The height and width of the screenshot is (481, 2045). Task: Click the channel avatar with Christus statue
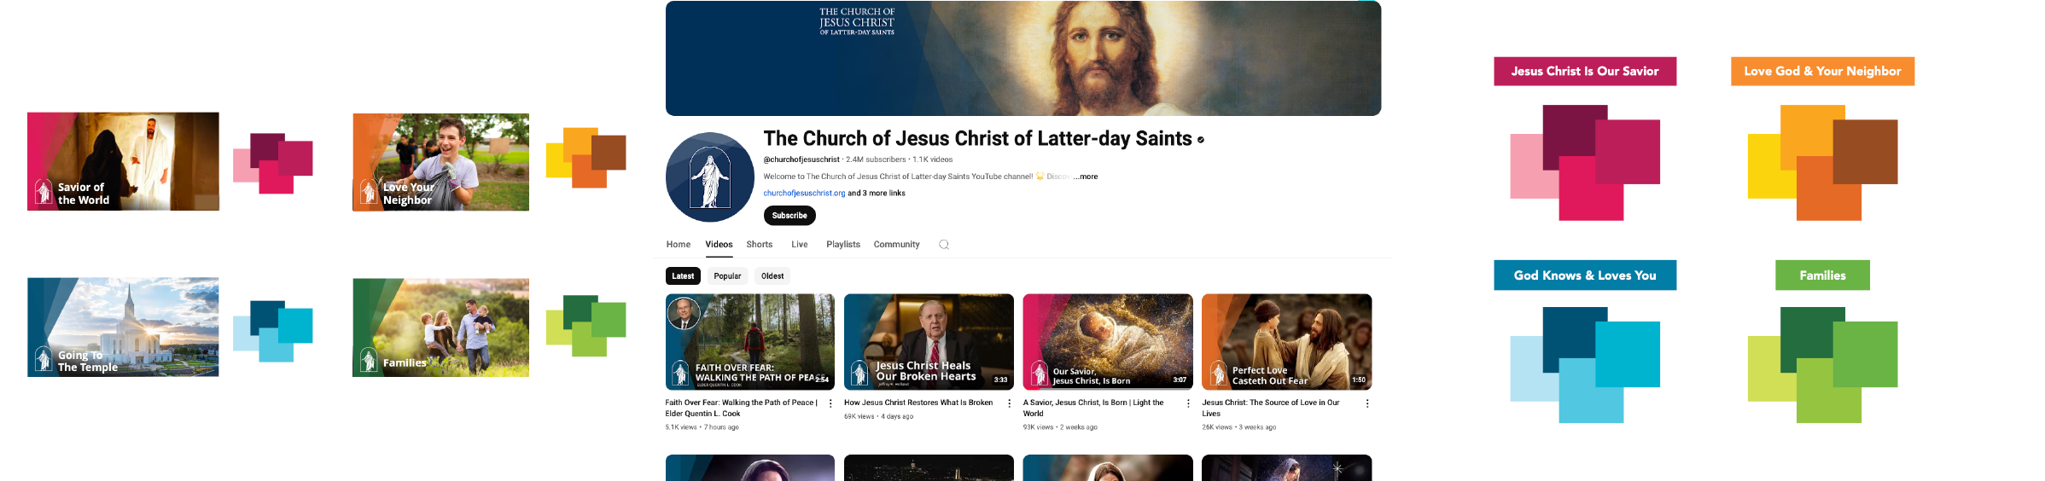[710, 177]
